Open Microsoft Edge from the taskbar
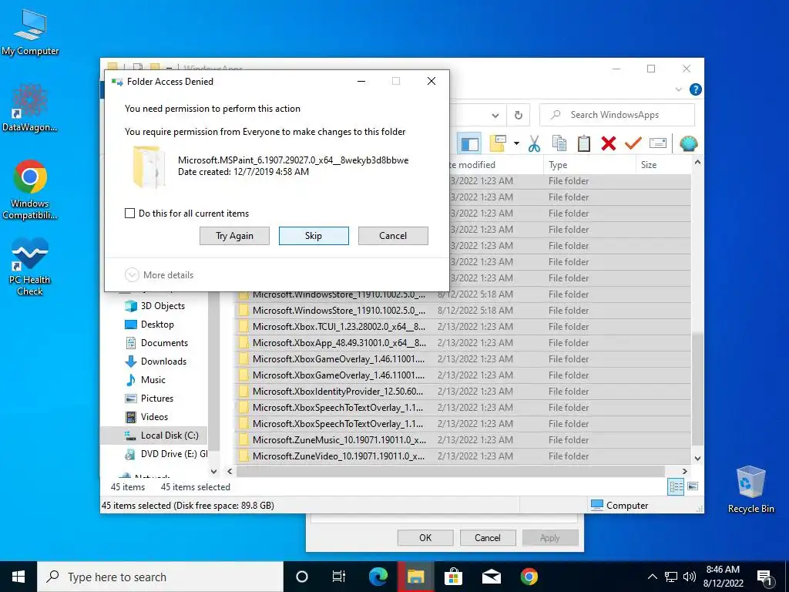Screen dimensions: 789x592 point(378,577)
